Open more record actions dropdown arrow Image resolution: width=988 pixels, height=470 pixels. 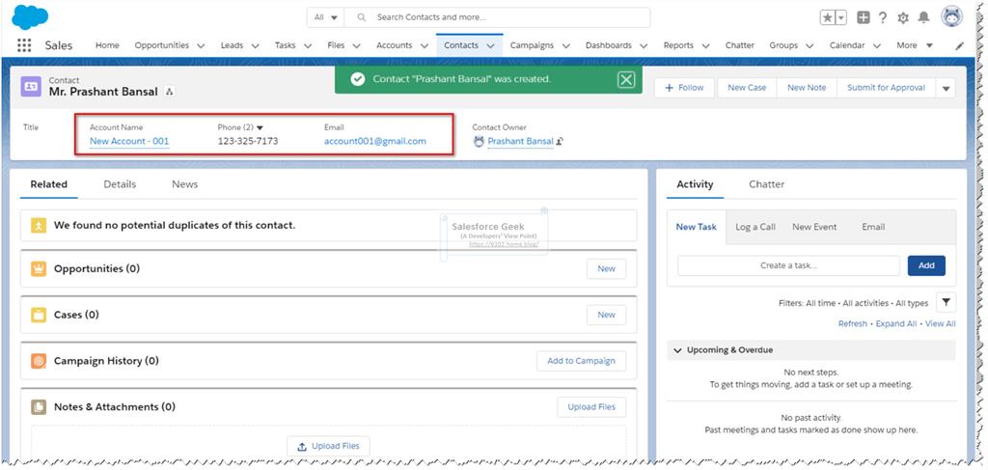click(946, 89)
